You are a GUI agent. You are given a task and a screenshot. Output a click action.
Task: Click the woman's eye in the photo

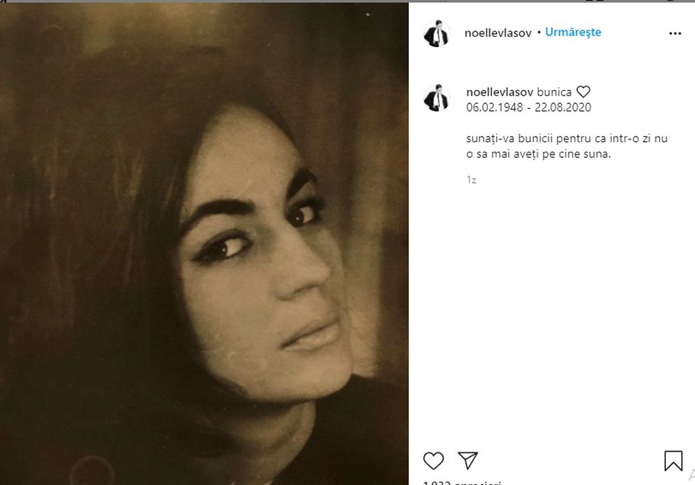[303, 215]
